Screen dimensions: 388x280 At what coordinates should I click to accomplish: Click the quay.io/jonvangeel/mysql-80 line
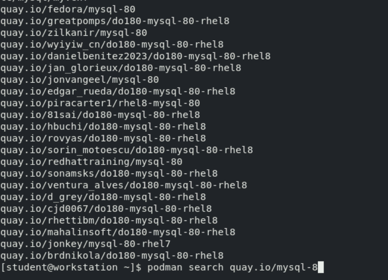click(79, 79)
